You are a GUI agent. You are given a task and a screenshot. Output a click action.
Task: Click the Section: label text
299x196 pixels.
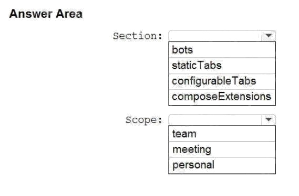[138, 36]
